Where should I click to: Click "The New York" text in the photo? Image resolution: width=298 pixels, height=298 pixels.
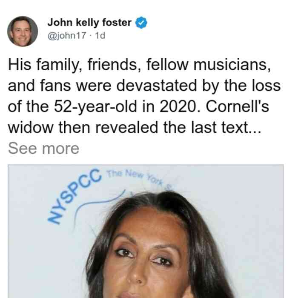pyautogui.click(x=135, y=177)
